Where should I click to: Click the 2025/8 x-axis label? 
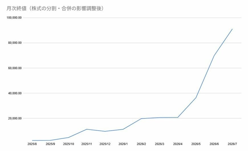[x=32, y=144]
